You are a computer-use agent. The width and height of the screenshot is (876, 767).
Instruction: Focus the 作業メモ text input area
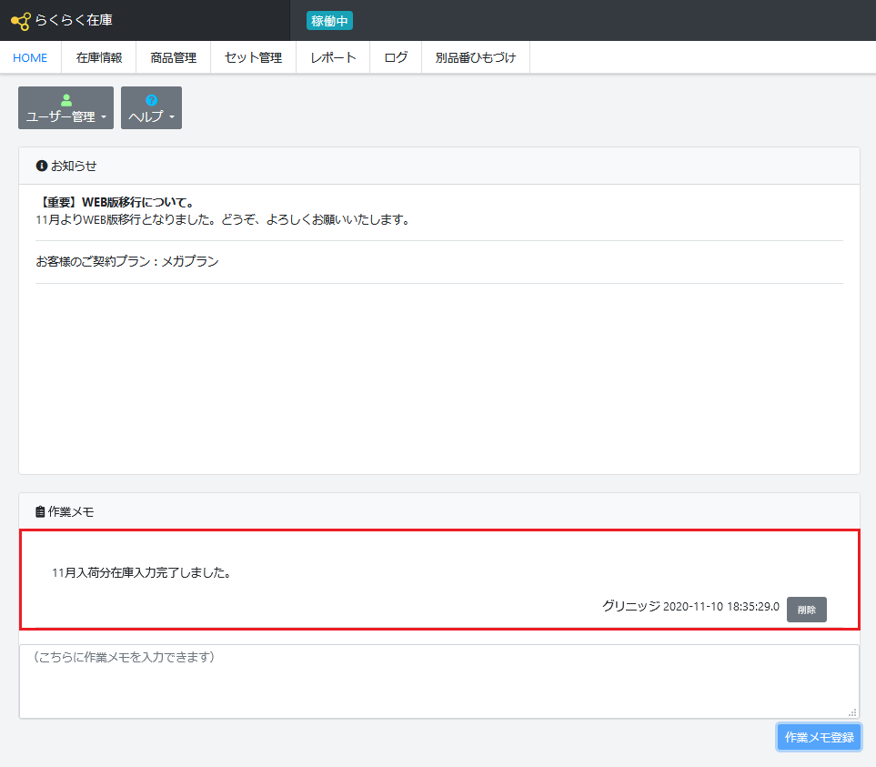[439, 681]
